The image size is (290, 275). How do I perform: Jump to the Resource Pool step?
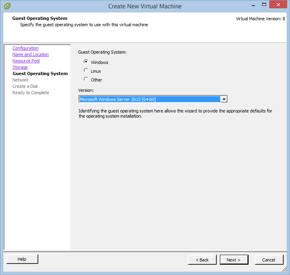pos(26,61)
